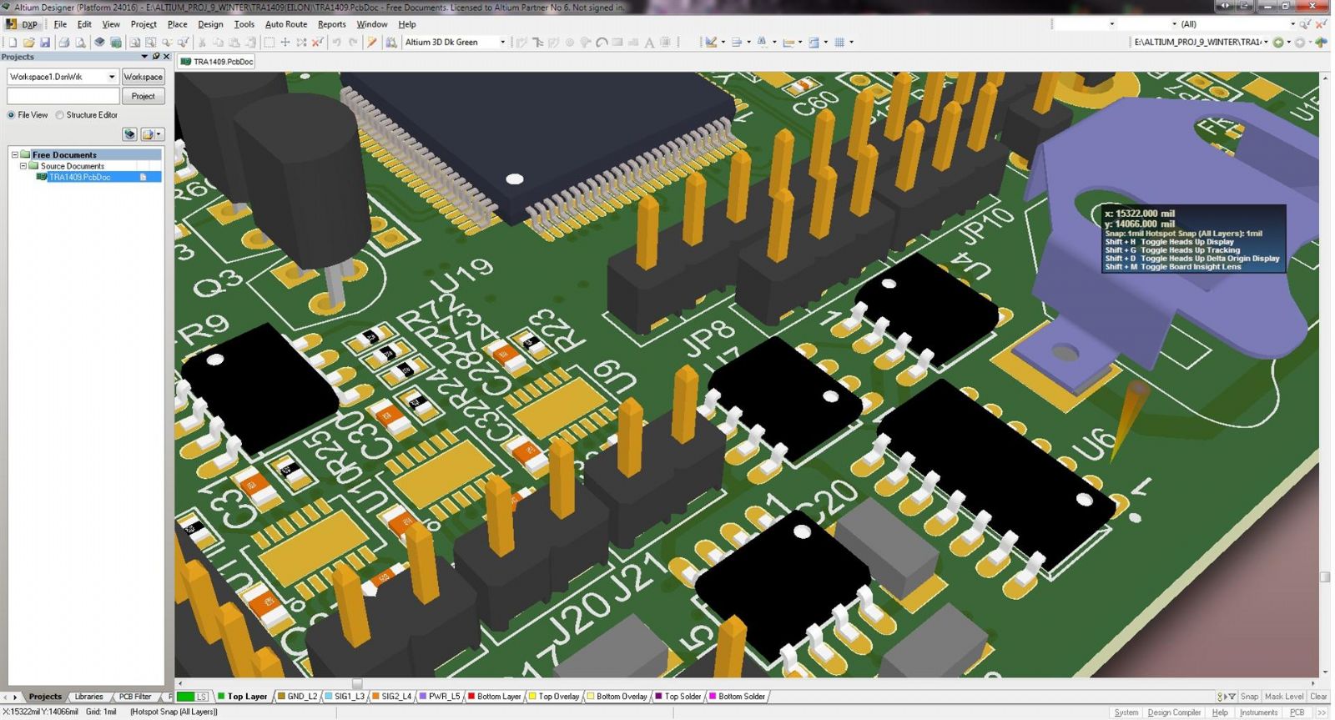Click the grid settings toolbar icon
Image resolution: width=1335 pixels, height=720 pixels.
839,43
